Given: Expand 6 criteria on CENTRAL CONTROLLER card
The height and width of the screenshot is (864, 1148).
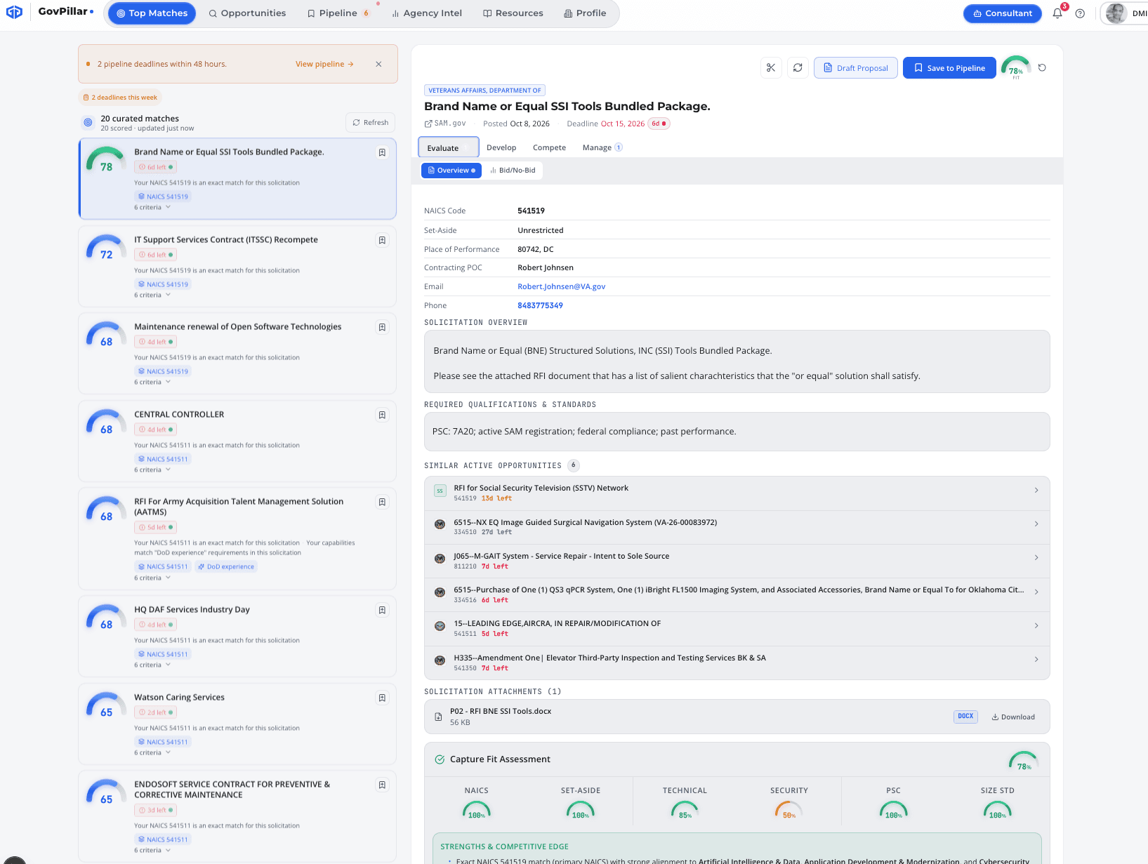Looking at the screenshot, I should (x=152, y=470).
